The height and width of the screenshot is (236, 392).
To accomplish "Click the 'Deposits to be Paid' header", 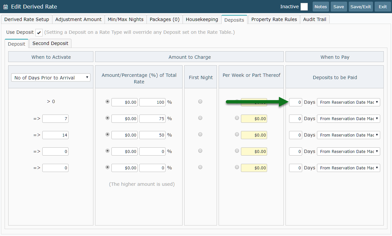I will point(335,77).
